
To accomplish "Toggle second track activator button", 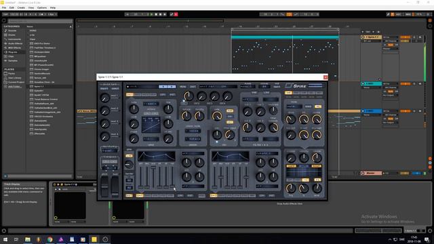I will click(406, 83).
